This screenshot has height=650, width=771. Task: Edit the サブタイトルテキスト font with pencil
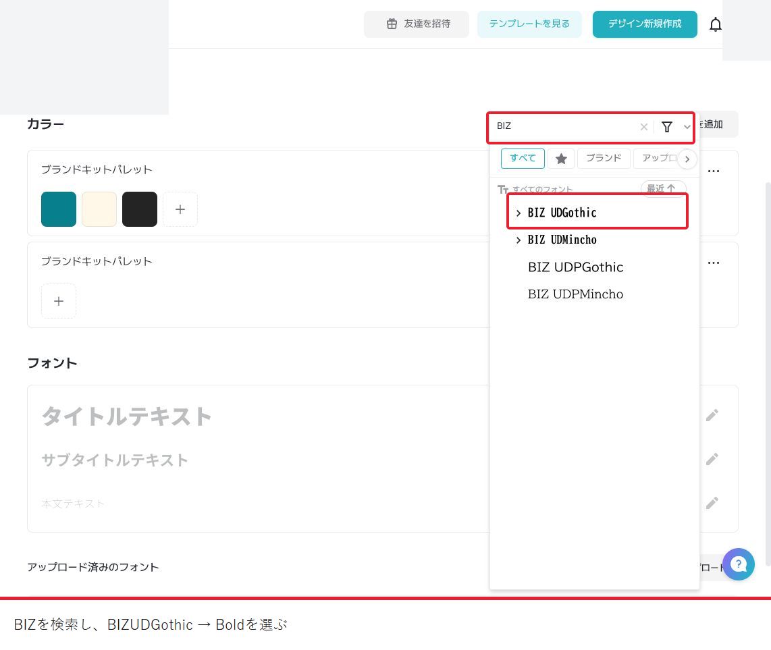pos(712,459)
